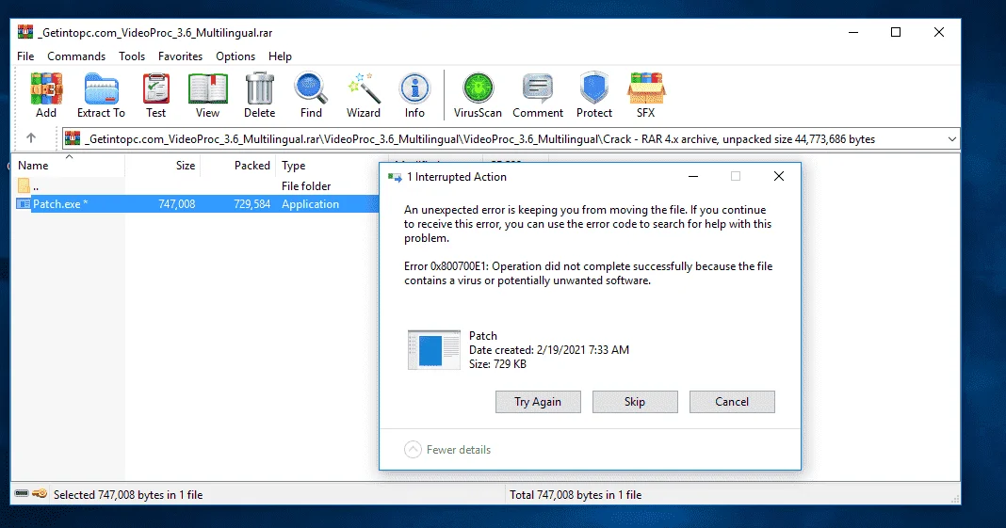
Task: Click status text Selected 747,008 bytes
Action: tap(128, 495)
